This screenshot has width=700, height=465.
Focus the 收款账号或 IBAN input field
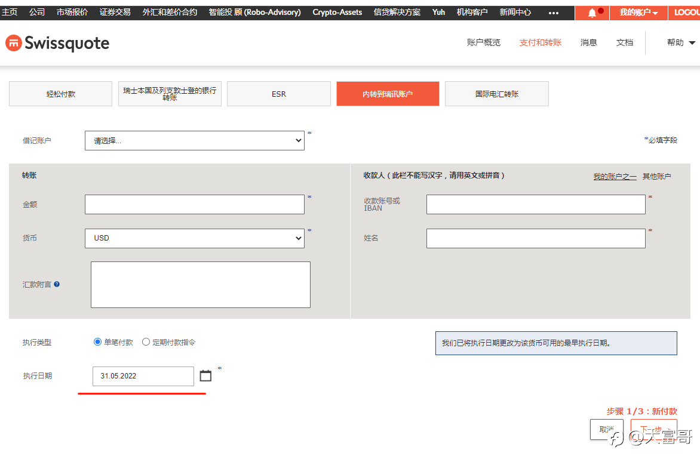pyautogui.click(x=536, y=204)
